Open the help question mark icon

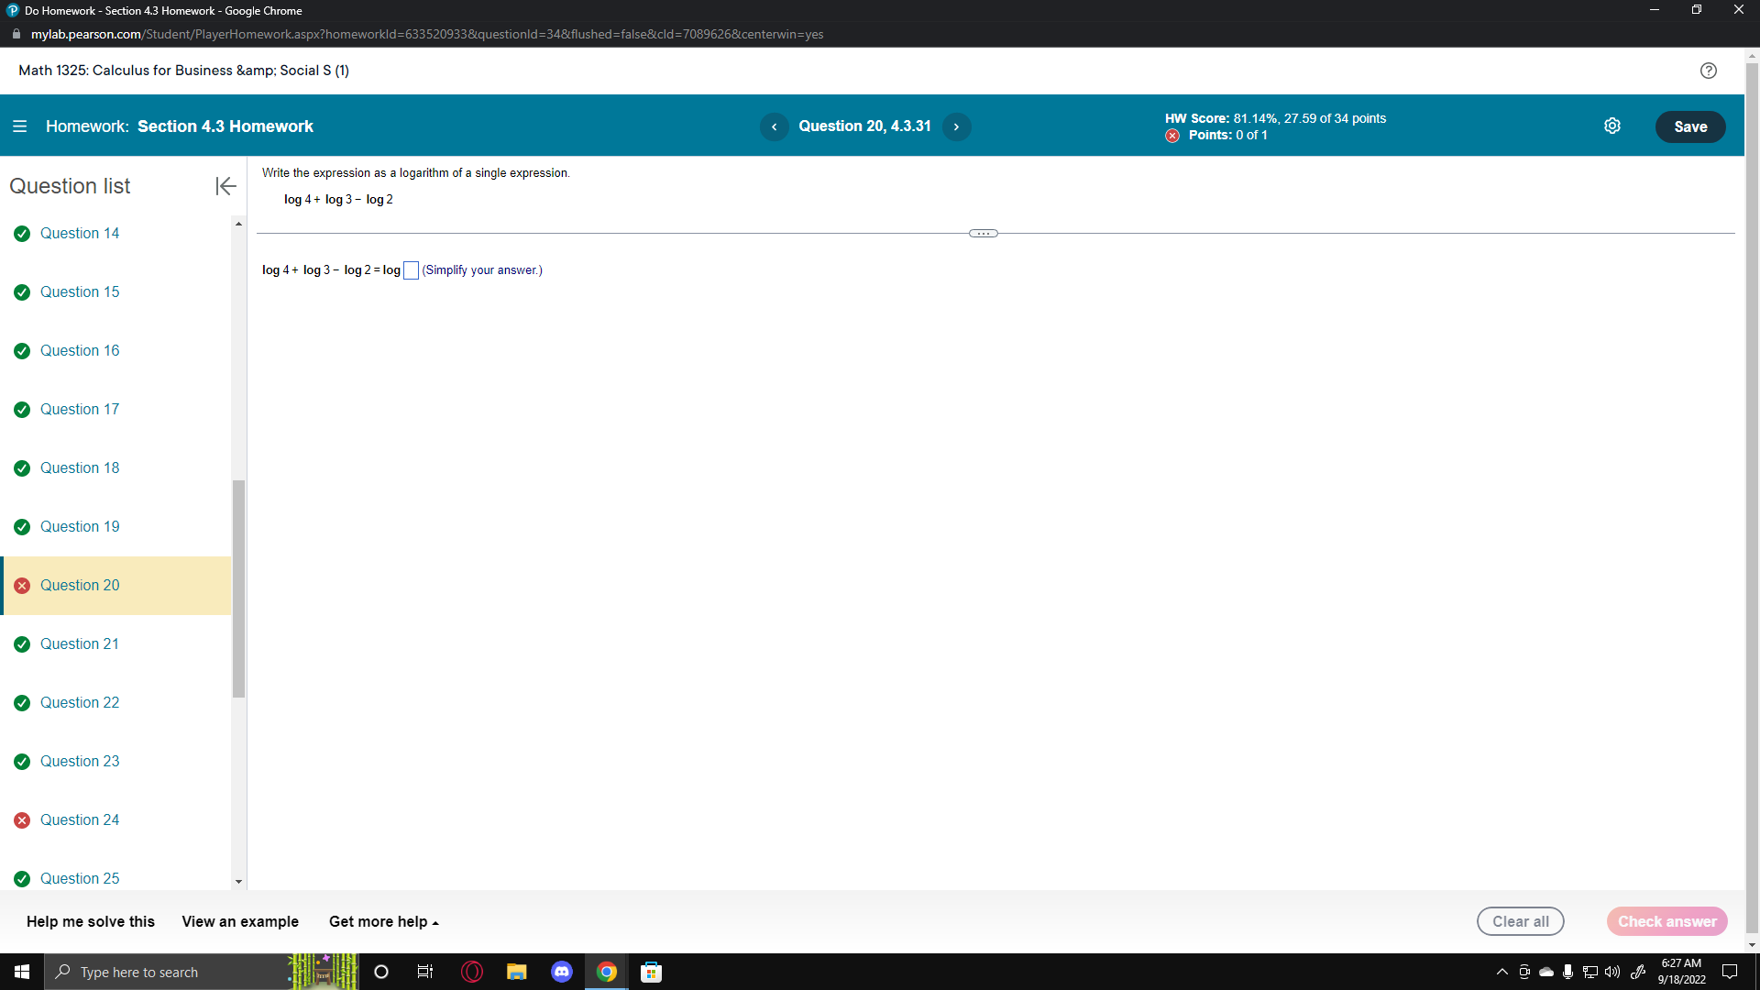click(x=1708, y=71)
